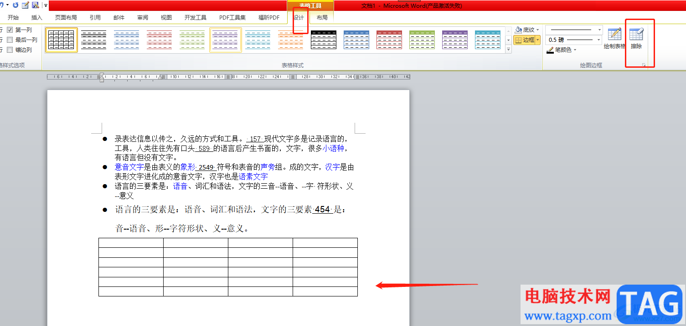686x326 pixels.
Task: Apply the purple header table style
Action: [x=455, y=40]
